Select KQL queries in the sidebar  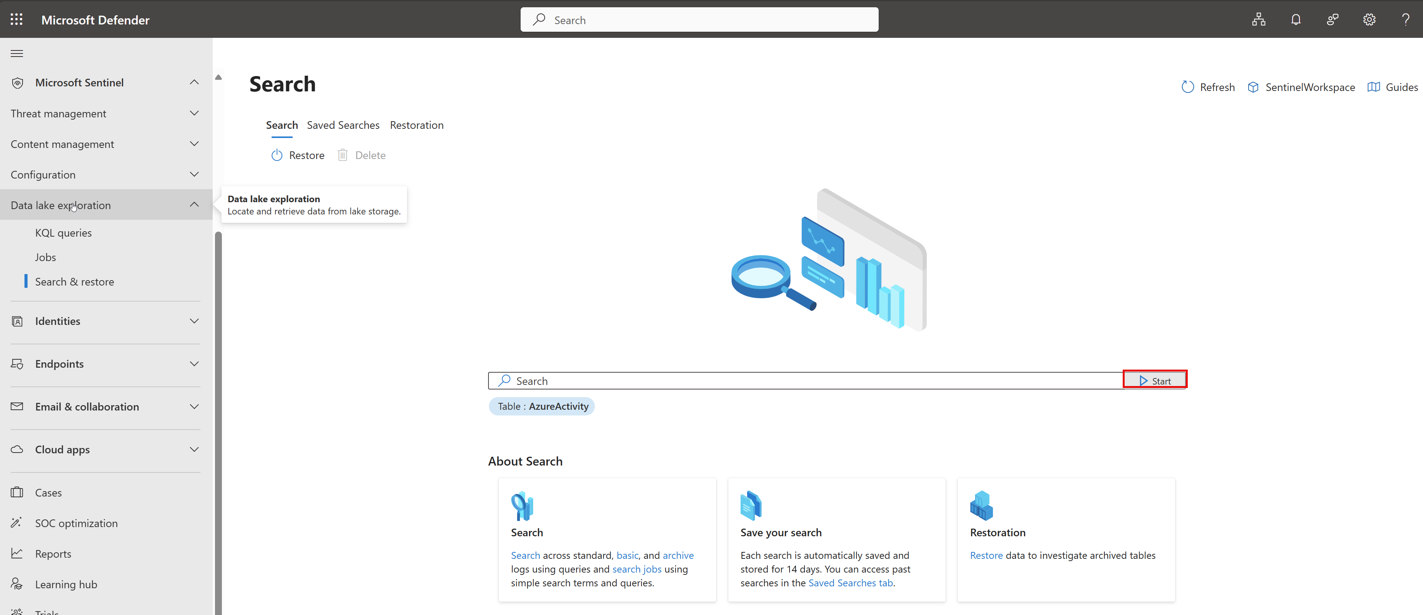63,233
